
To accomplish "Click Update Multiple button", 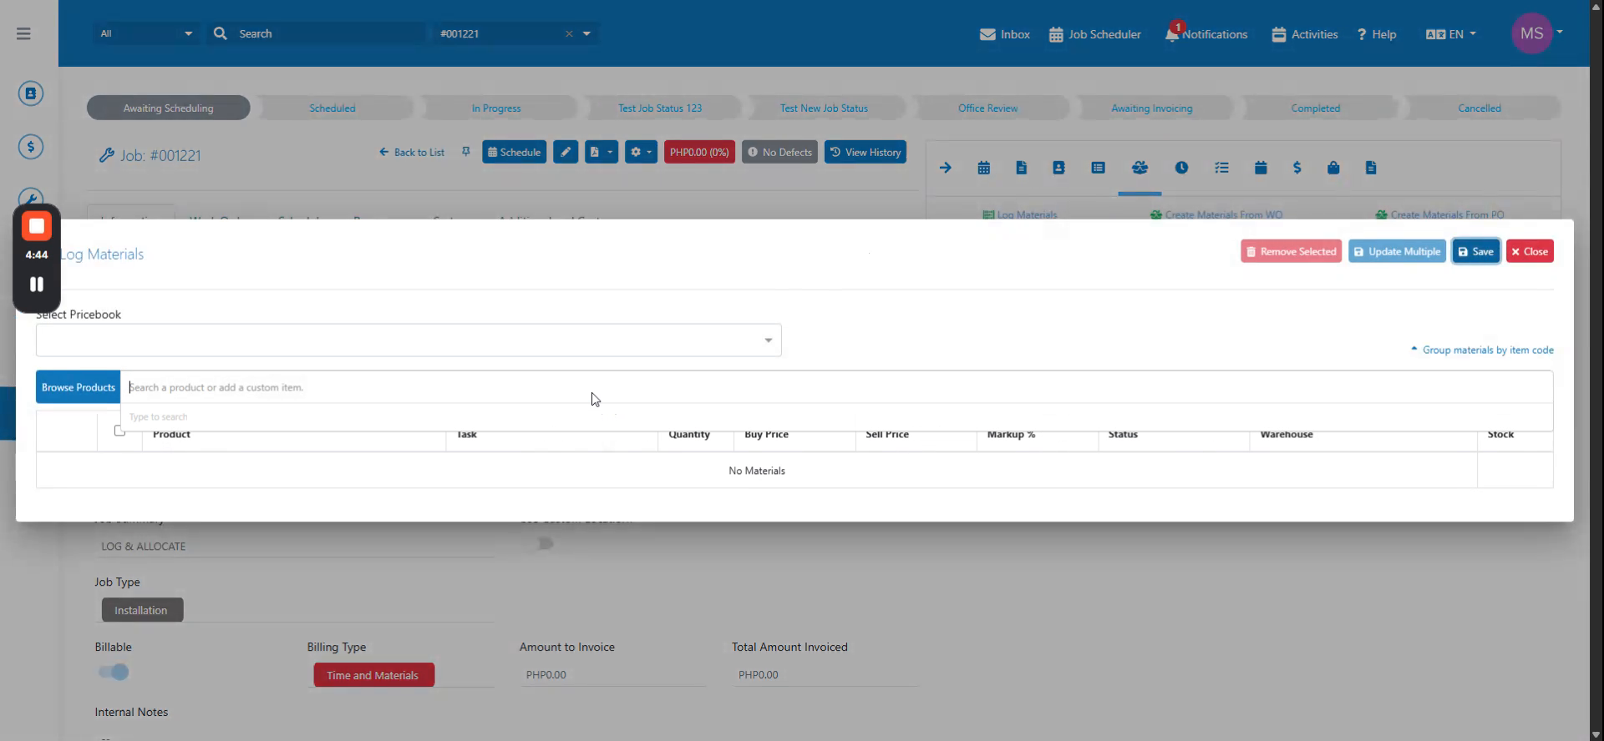I will [1397, 251].
